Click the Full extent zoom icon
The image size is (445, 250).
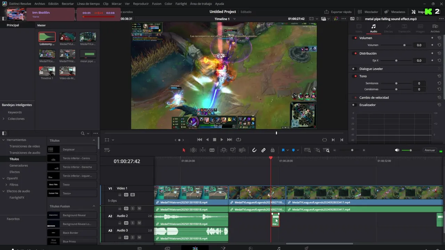308,150
